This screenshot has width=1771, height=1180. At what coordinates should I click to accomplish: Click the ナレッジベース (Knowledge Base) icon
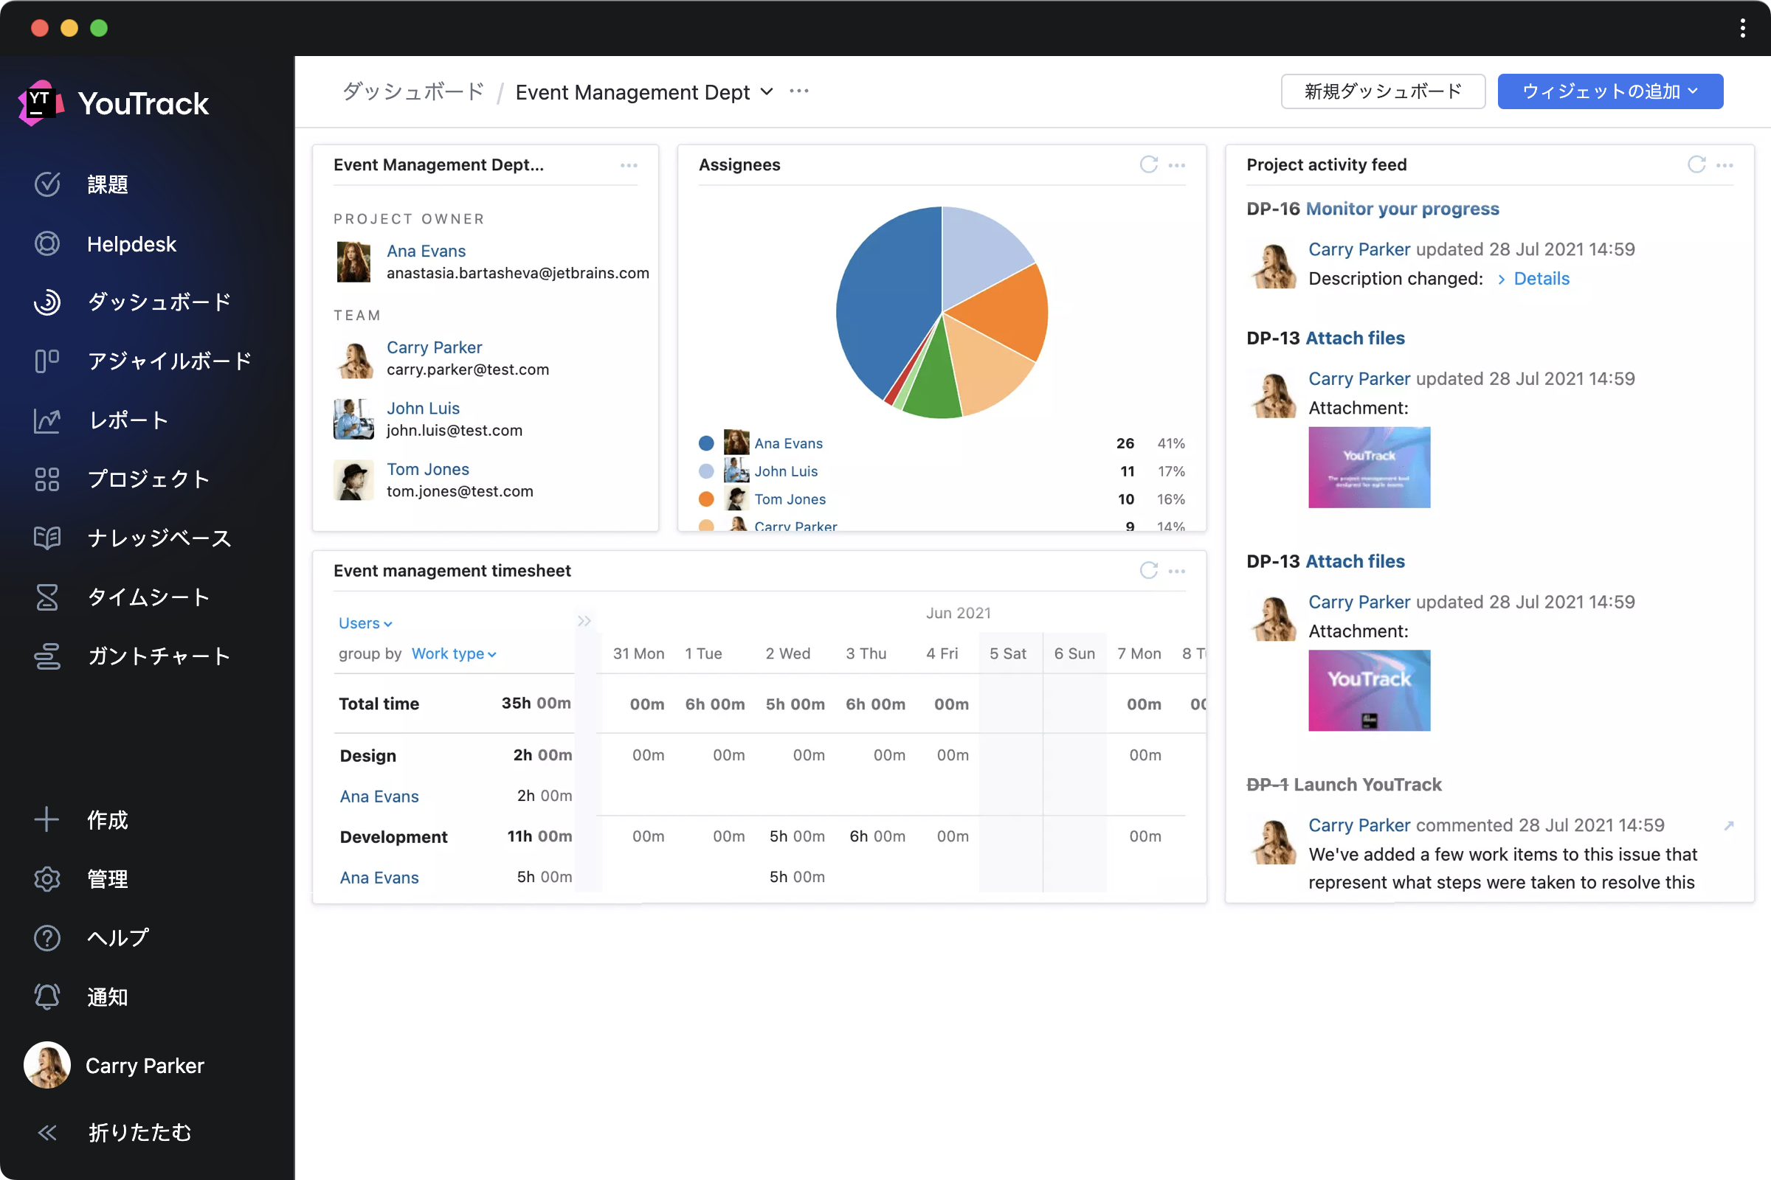pos(47,538)
